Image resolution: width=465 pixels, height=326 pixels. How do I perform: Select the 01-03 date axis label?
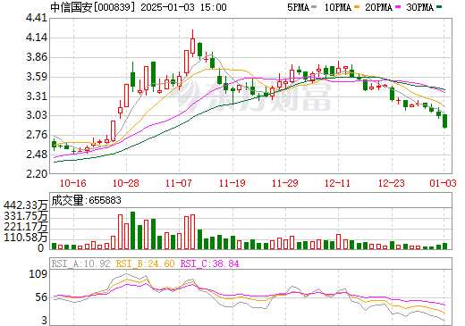pos(444,183)
